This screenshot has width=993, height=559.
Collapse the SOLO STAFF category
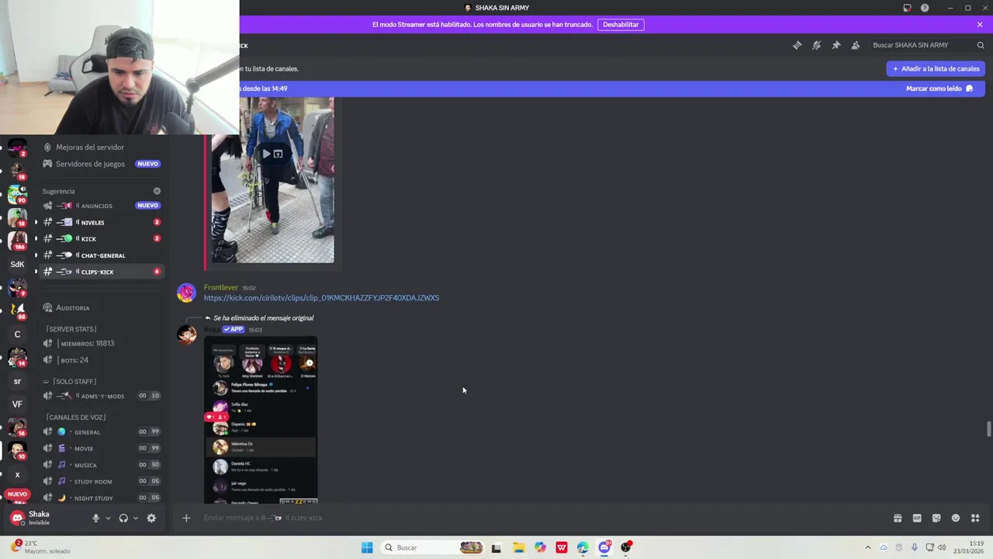click(70, 381)
